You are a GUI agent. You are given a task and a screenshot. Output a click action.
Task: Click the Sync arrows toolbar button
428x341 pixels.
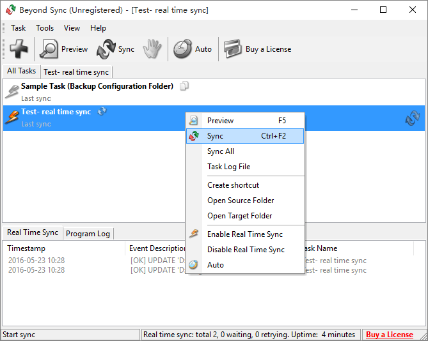pyautogui.click(x=116, y=49)
